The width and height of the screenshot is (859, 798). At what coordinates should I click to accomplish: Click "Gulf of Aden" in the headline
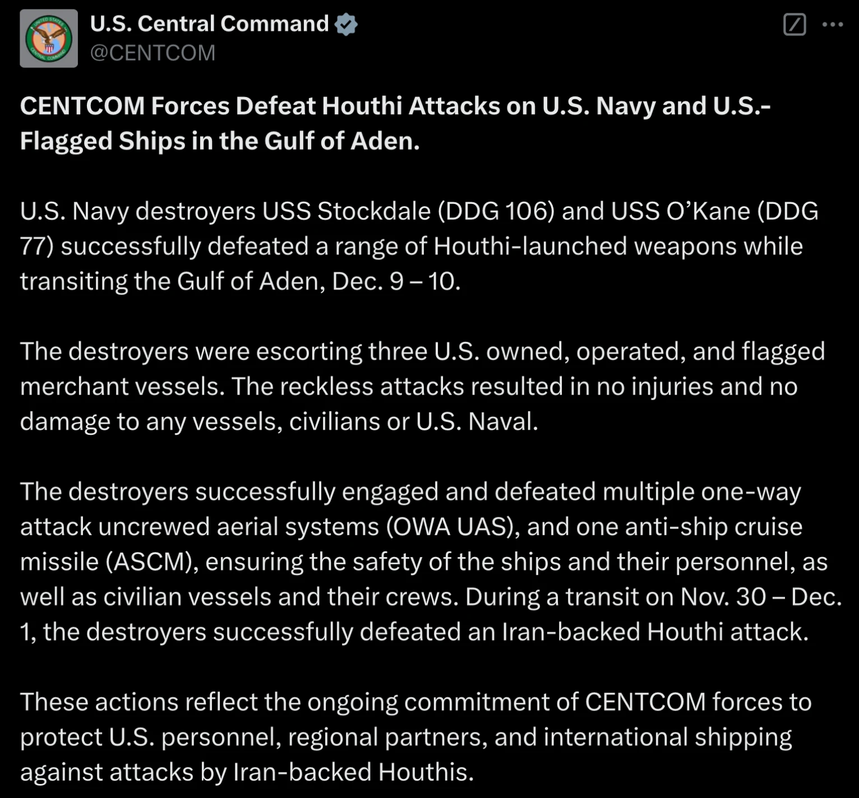(341, 141)
